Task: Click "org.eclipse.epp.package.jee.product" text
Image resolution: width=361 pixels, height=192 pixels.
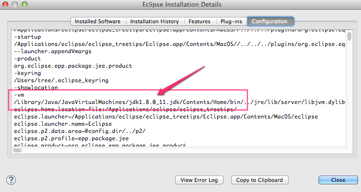Action: click(x=73, y=66)
